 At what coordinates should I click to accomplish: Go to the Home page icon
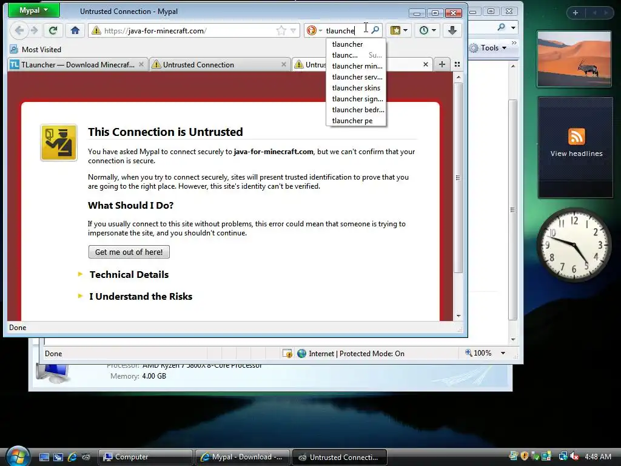[75, 30]
